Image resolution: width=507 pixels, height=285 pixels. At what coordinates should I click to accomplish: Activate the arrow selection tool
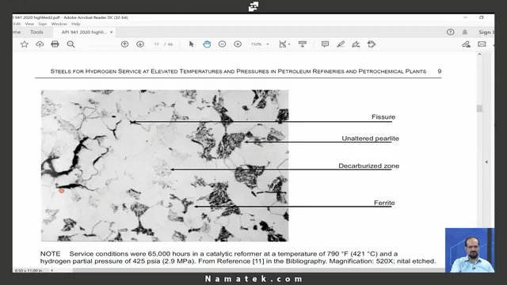tap(192, 44)
